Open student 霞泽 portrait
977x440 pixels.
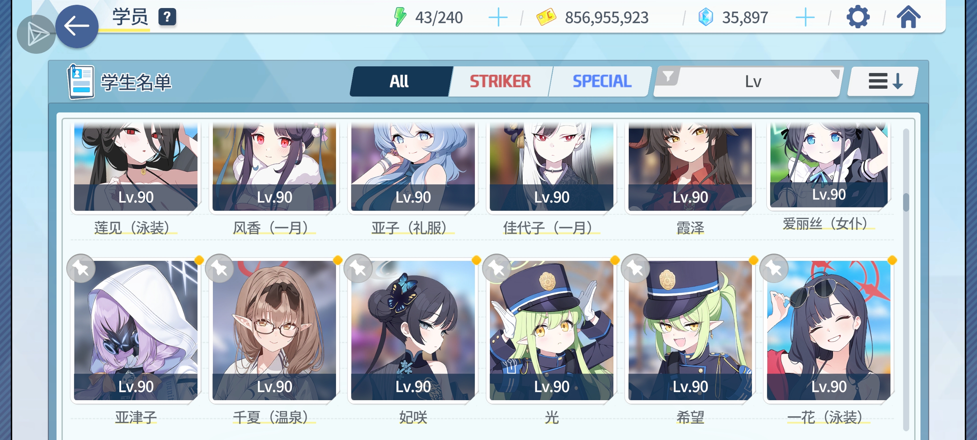pyautogui.click(x=689, y=166)
